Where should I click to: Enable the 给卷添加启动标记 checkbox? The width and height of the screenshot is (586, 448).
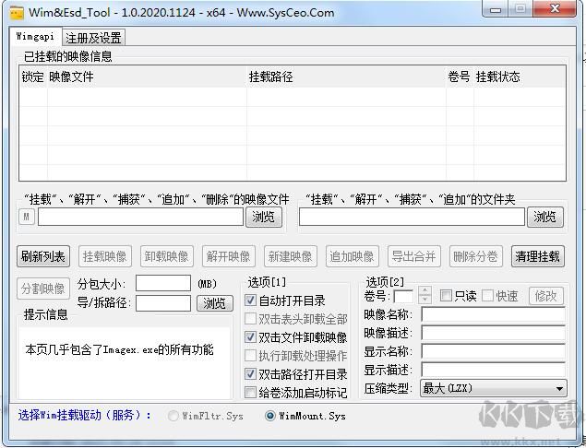(x=250, y=393)
